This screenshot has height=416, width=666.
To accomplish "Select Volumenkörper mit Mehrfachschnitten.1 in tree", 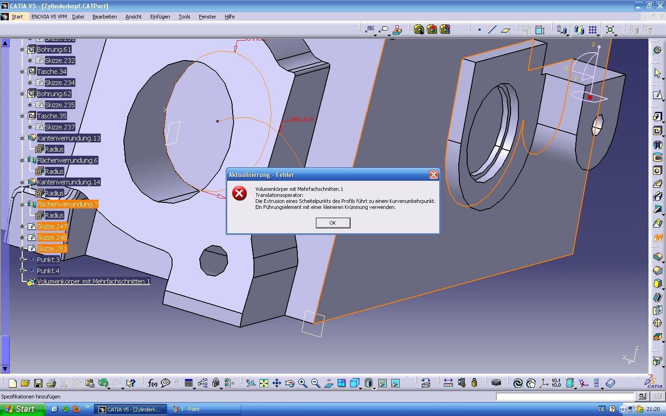I will pos(93,281).
